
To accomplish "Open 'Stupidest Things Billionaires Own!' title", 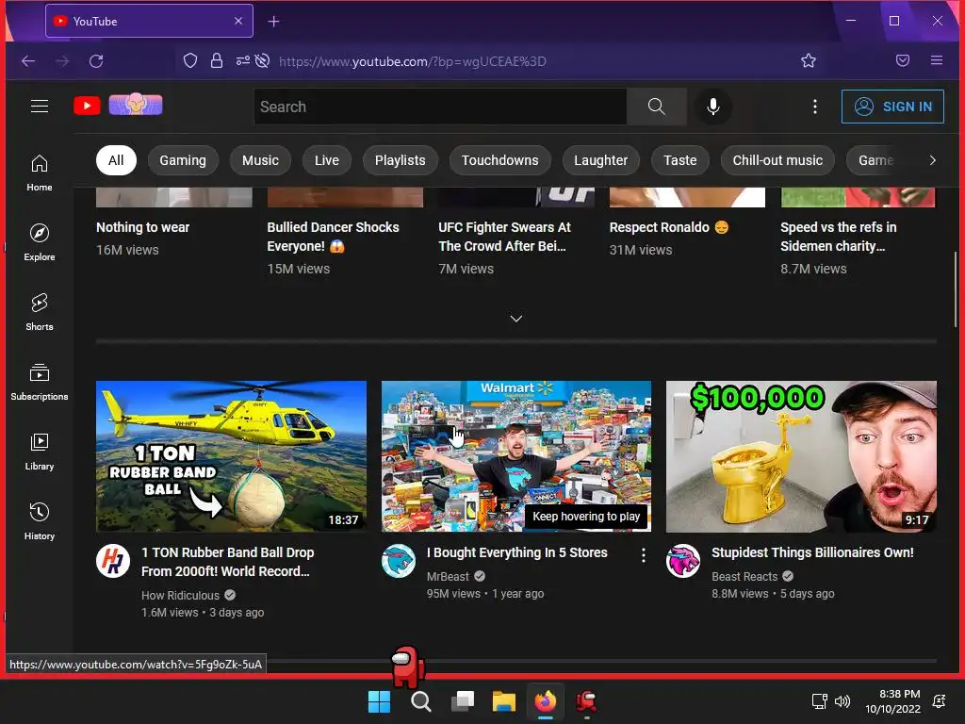I will (x=812, y=552).
